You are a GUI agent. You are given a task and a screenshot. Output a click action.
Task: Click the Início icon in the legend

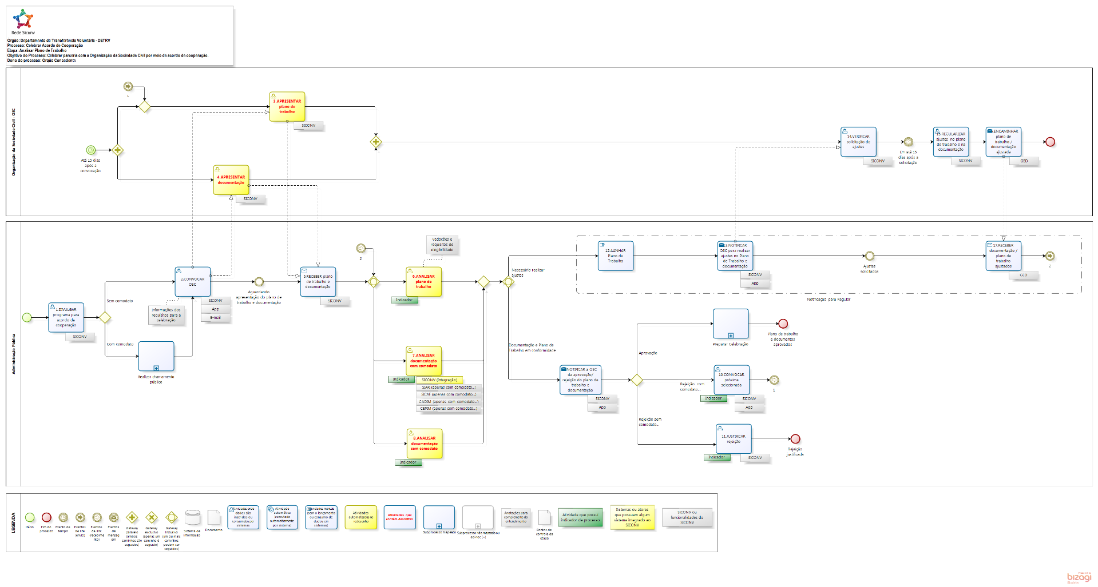pyautogui.click(x=30, y=517)
